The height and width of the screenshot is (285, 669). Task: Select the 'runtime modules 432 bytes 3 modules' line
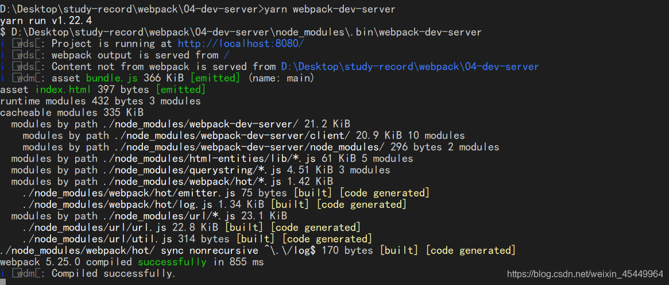click(100, 101)
